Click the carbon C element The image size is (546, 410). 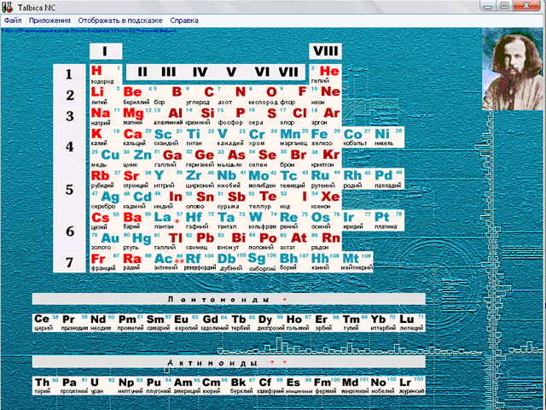click(x=200, y=96)
